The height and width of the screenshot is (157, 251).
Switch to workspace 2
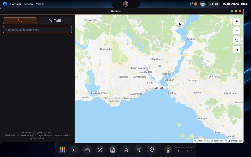click(183, 150)
